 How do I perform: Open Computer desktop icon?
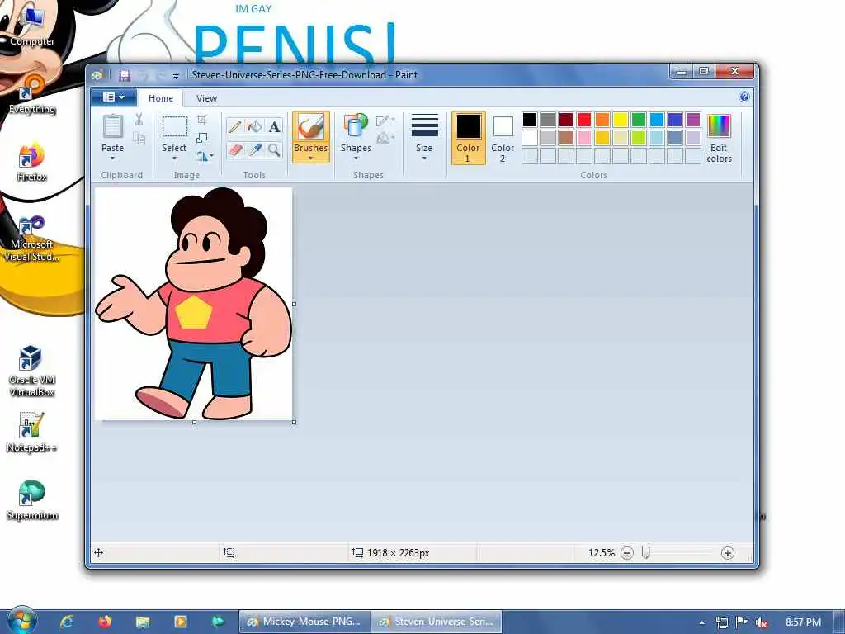(x=32, y=26)
